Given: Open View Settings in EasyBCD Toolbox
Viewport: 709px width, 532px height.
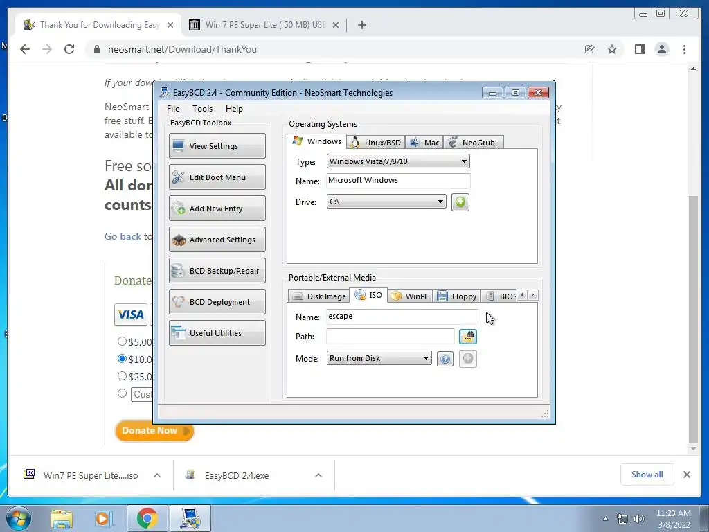Looking at the screenshot, I should pos(217,145).
